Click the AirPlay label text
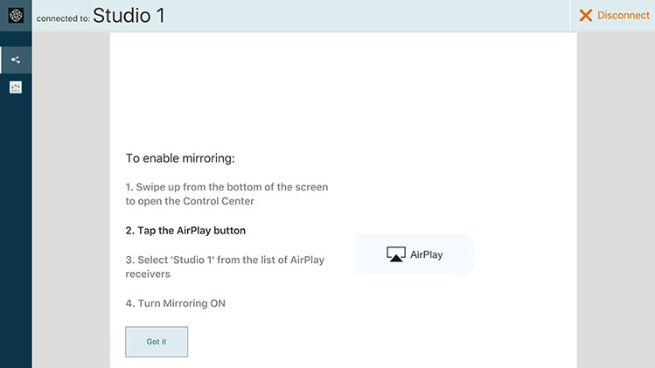Image resolution: width=655 pixels, height=368 pixels. [426, 254]
